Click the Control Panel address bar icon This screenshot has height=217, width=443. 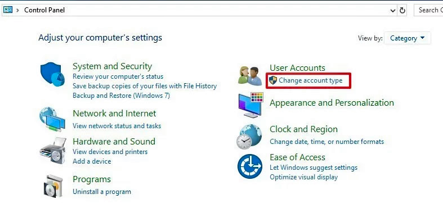point(8,10)
